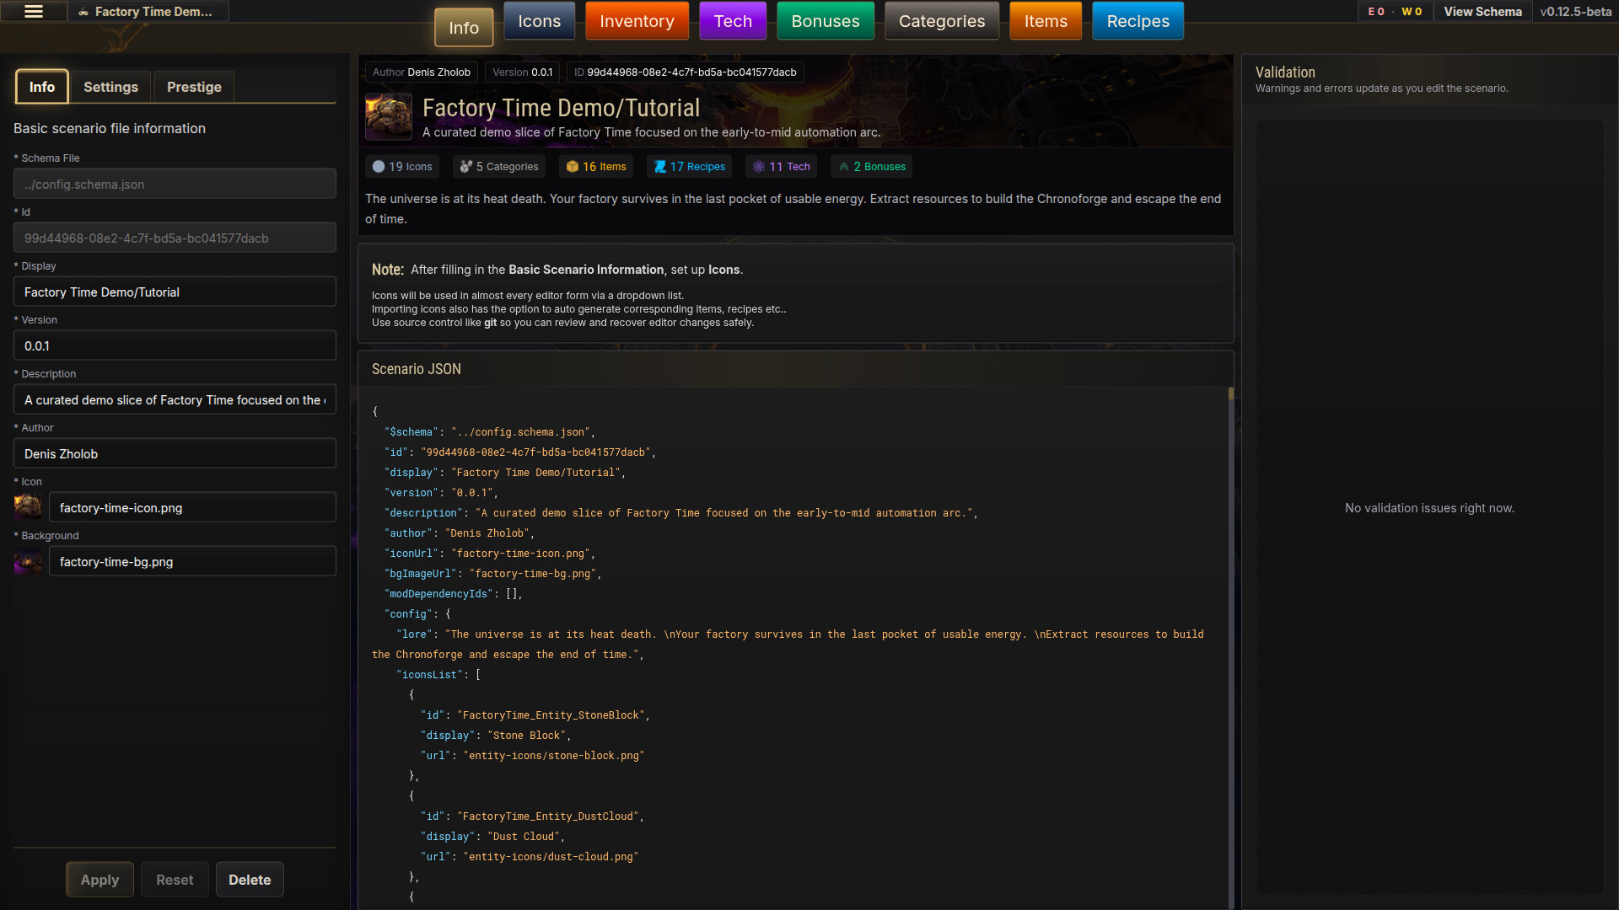Click the ID 99d44968 header badge
The width and height of the screenshot is (1619, 910).
point(686,72)
